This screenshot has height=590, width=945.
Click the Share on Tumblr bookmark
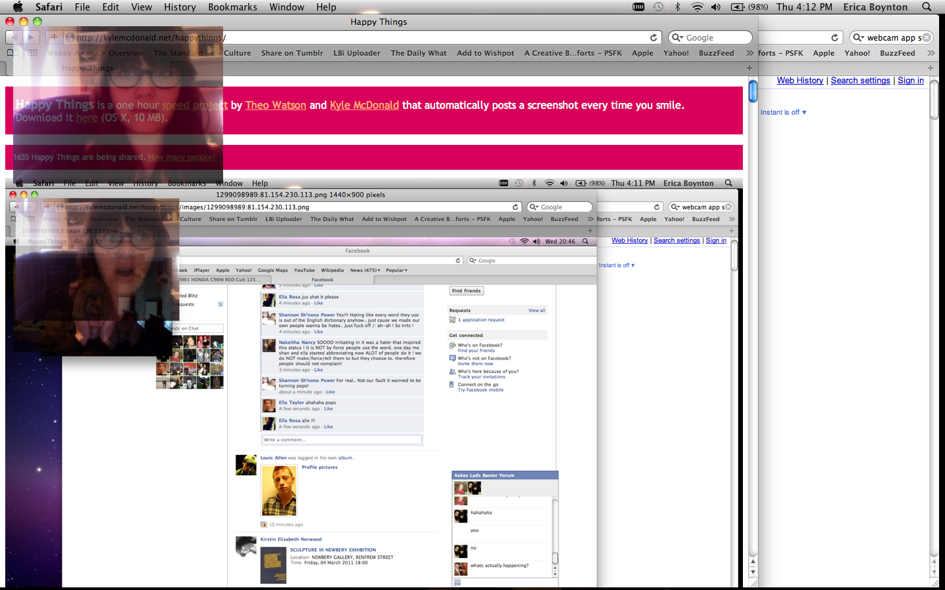[292, 53]
